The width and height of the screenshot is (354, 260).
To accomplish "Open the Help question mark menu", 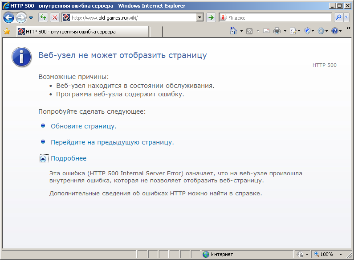I will (336, 31).
